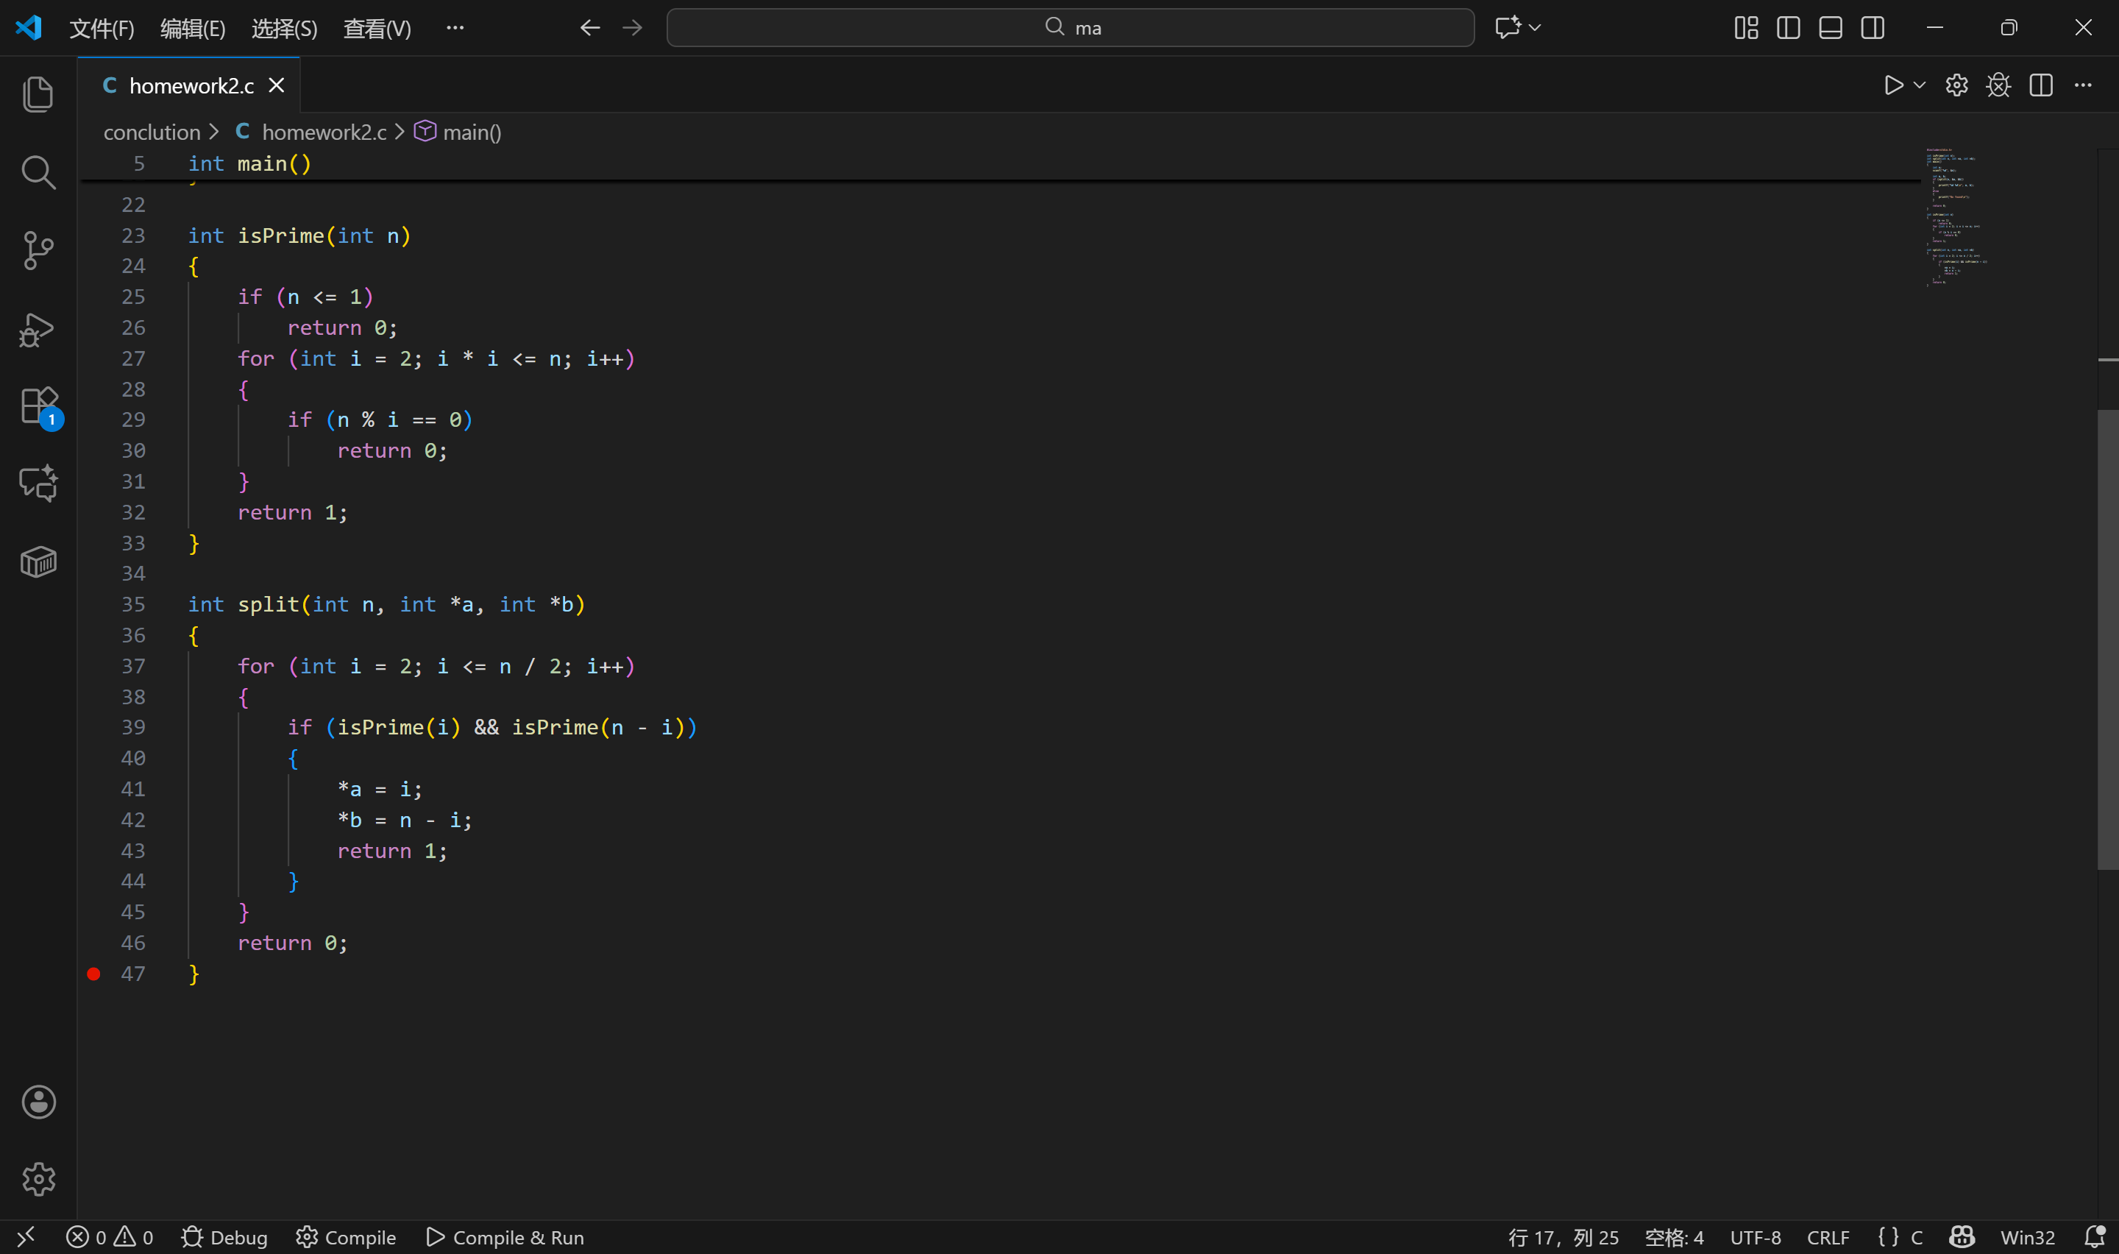
Task: Toggle the primary side bar layout button
Action: pos(1788,28)
